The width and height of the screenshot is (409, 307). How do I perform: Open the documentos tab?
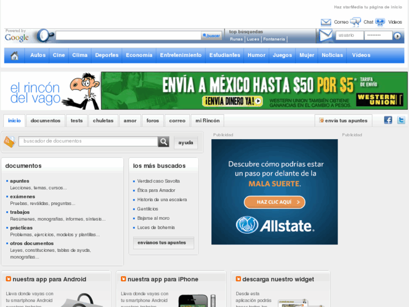tap(46, 121)
